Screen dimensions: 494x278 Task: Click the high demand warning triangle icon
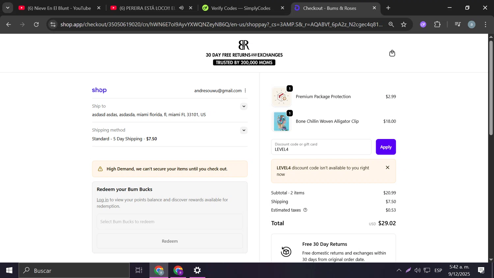tap(100, 169)
